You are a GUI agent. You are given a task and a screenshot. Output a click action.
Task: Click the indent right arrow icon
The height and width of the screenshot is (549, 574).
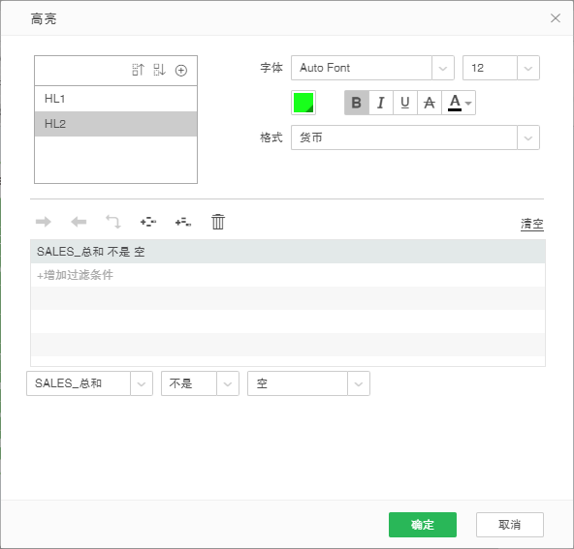click(x=44, y=222)
